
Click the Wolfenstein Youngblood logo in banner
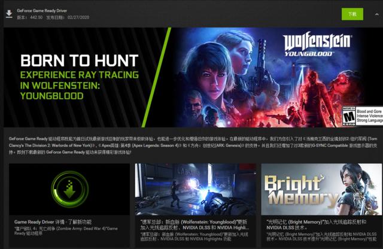pos(317,44)
